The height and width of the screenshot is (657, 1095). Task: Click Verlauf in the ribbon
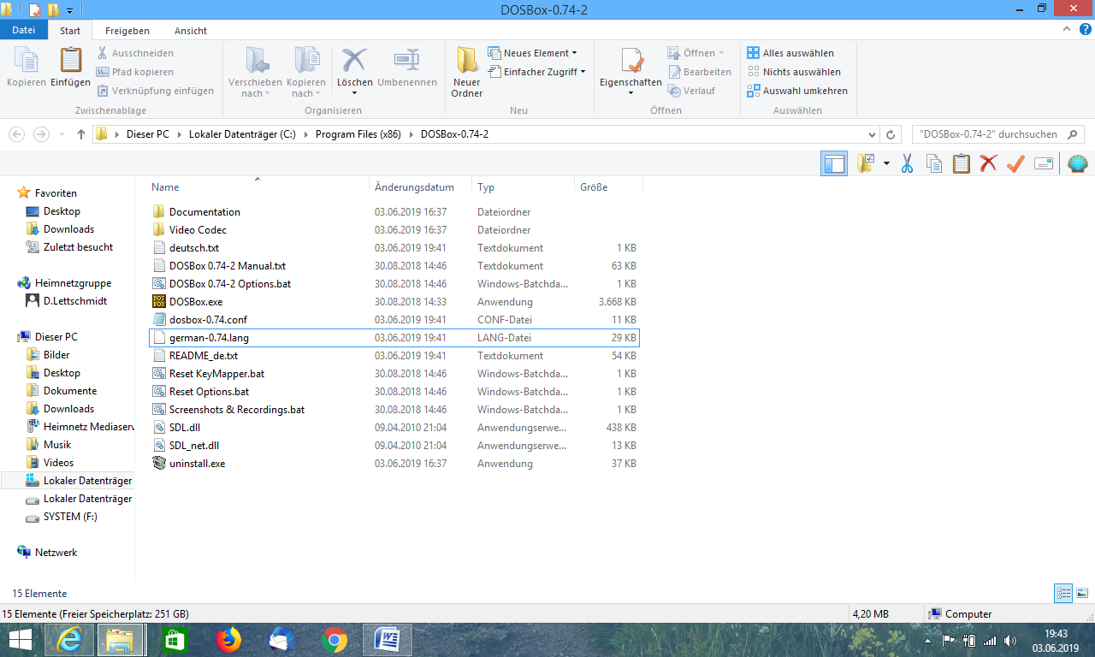coord(691,91)
